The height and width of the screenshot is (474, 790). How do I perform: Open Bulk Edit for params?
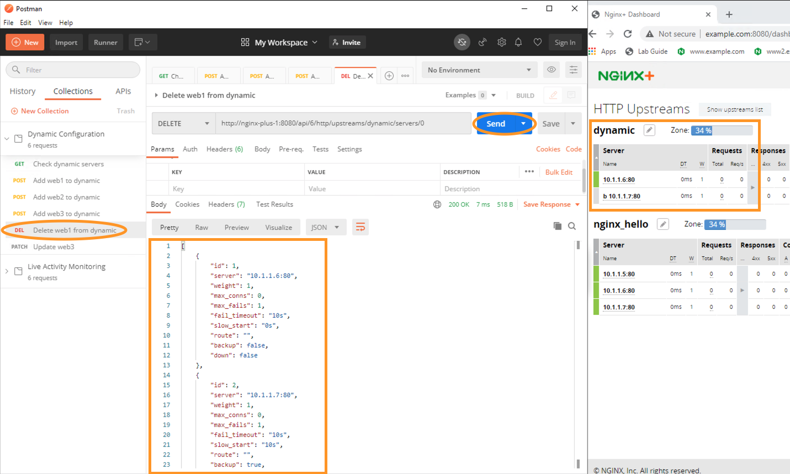(x=559, y=172)
